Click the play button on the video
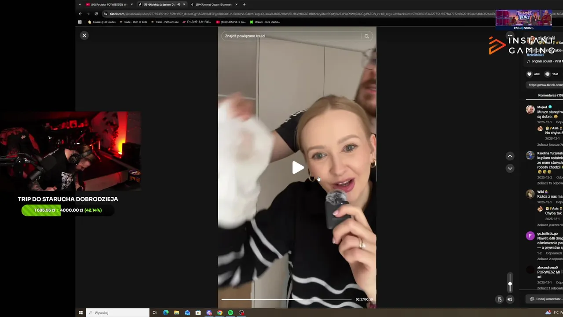The image size is (563, 317). 298,167
